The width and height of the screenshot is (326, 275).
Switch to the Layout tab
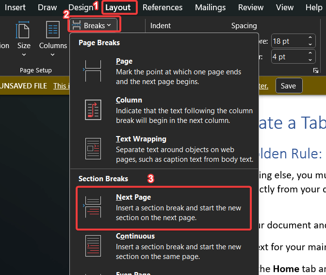(x=118, y=7)
